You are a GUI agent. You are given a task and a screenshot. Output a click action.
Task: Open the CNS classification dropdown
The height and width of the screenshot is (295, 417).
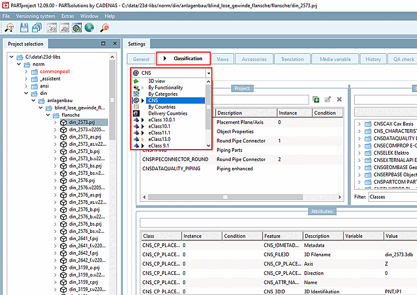click(x=208, y=73)
